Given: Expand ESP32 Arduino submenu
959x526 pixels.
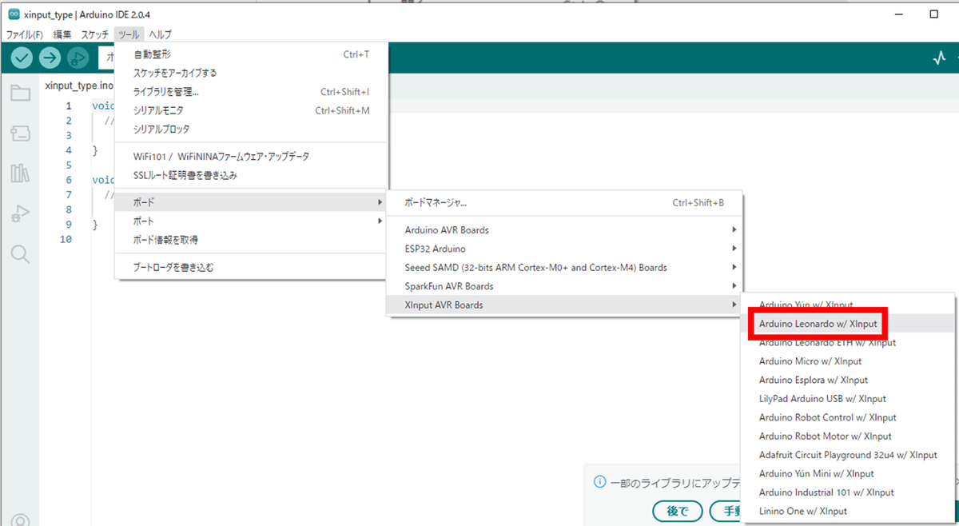Looking at the screenshot, I should point(565,249).
